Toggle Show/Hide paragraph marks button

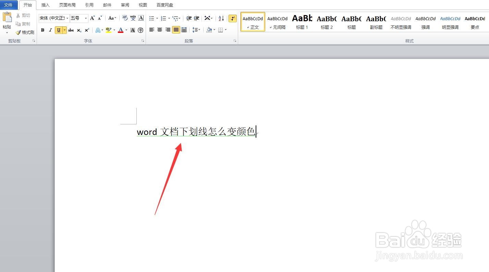[233, 18]
